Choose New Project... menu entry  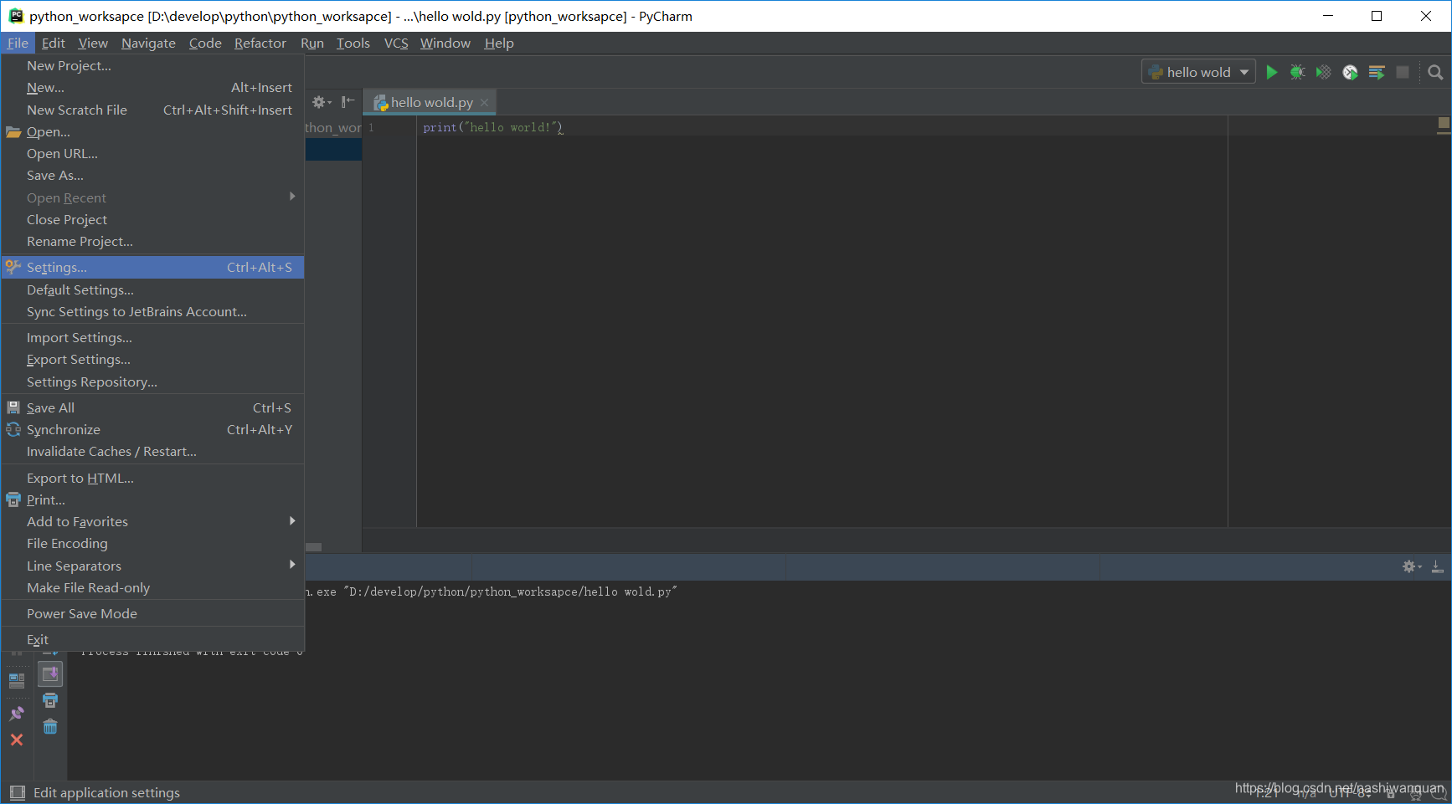152,65
